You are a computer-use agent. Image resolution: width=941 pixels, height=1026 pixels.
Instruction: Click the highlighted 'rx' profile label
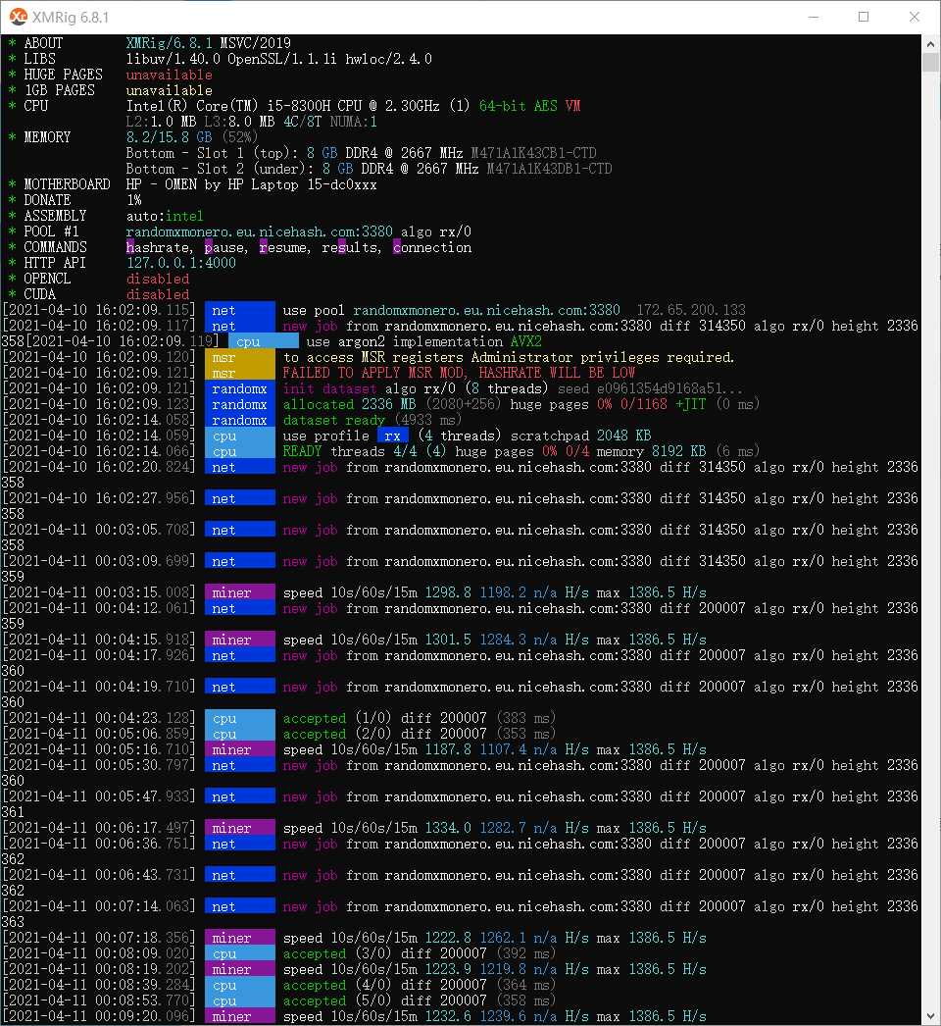point(392,436)
